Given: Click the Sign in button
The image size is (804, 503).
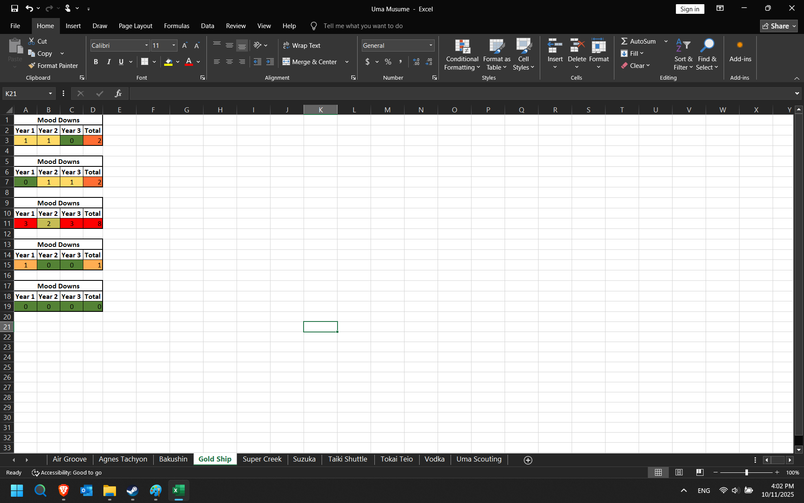Looking at the screenshot, I should click(x=690, y=9).
